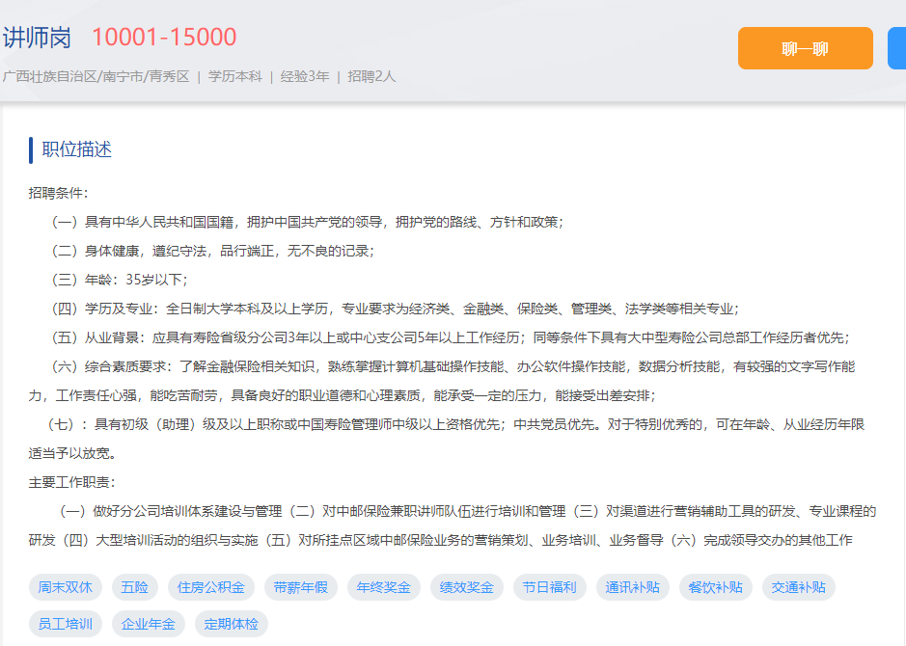This screenshot has width=906, height=646.
Task: Select the 带薪年假 benefit tag
Action: [x=300, y=588]
